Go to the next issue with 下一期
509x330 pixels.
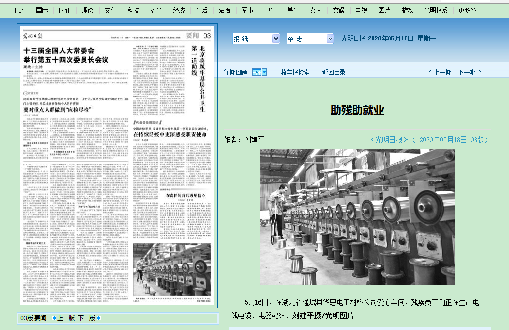[470, 72]
